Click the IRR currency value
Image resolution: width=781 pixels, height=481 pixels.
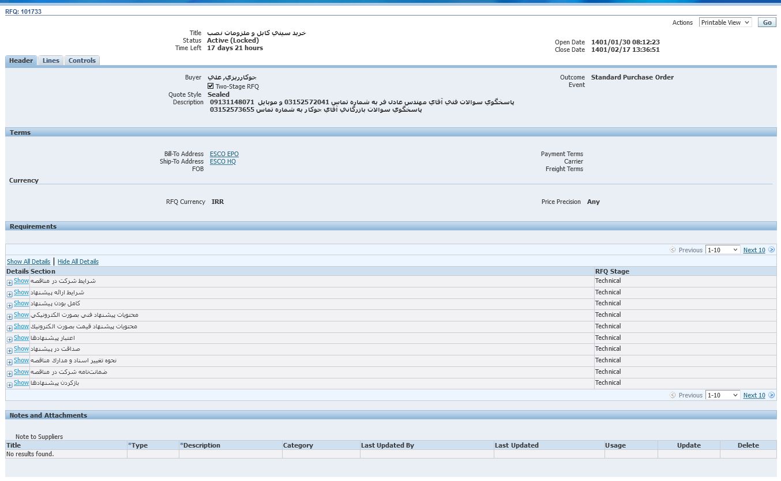click(217, 202)
